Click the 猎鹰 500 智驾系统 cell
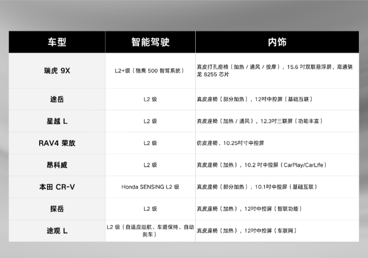 coord(150,71)
